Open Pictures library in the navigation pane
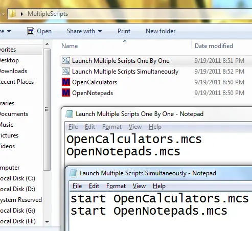 tap(9, 135)
